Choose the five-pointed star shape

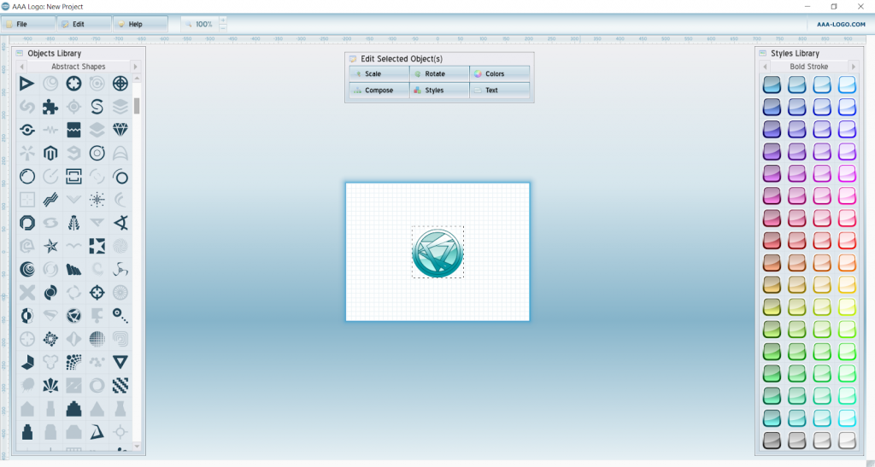click(x=50, y=246)
